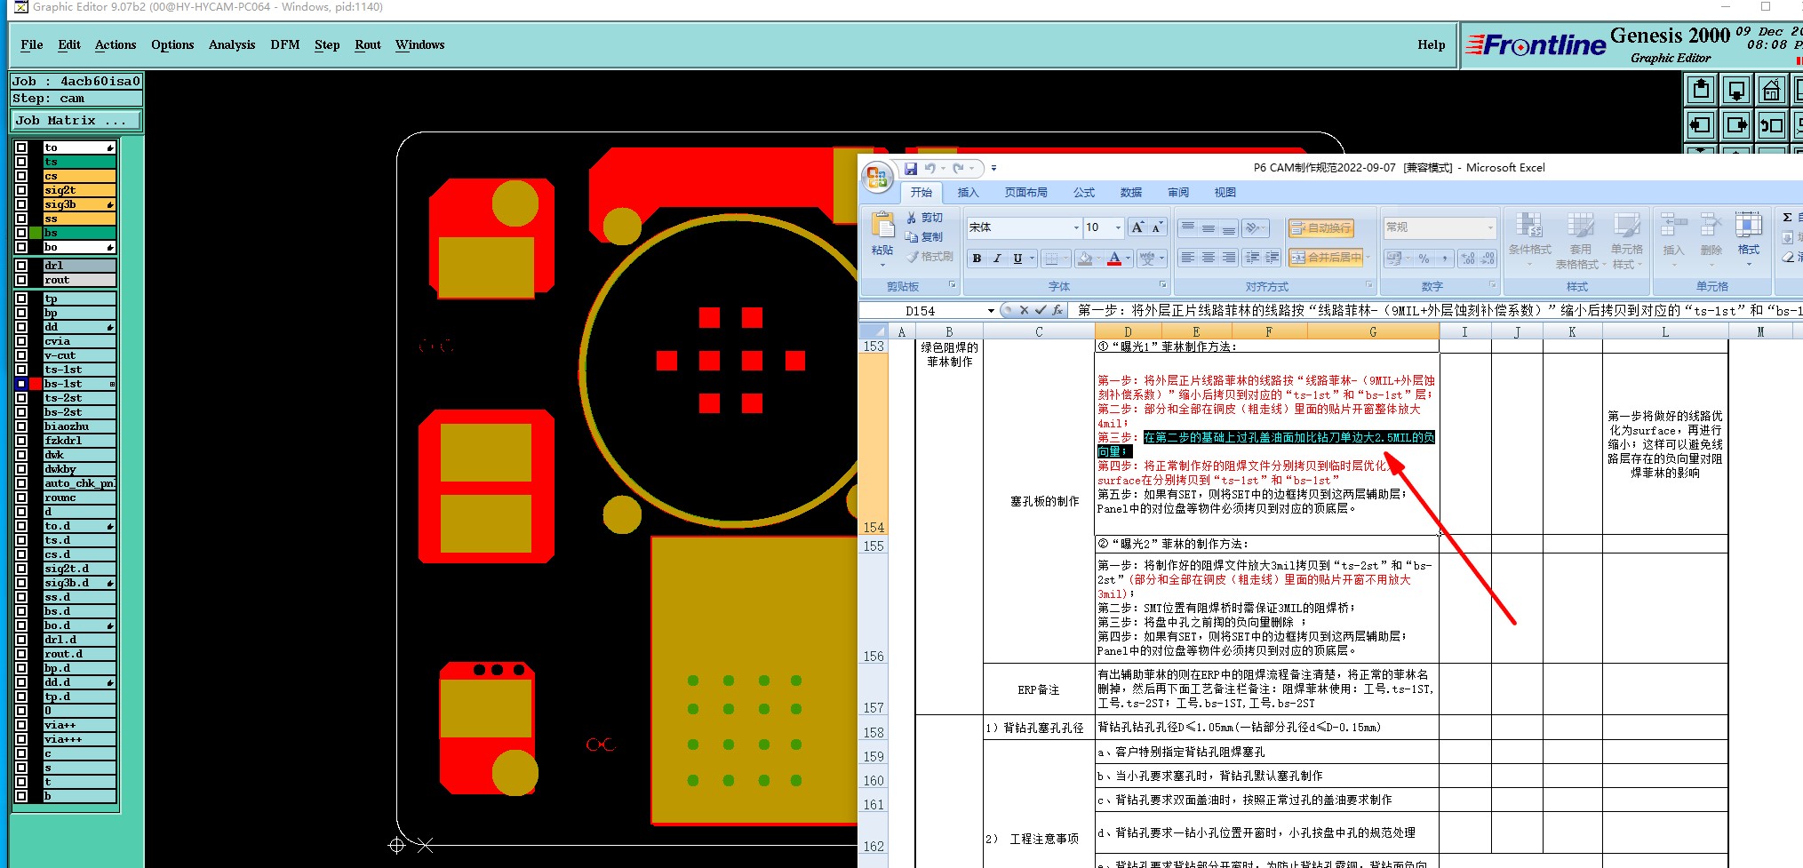Toggle the checkbox for the 'bs' layer
1803x868 pixels.
[x=21, y=233]
